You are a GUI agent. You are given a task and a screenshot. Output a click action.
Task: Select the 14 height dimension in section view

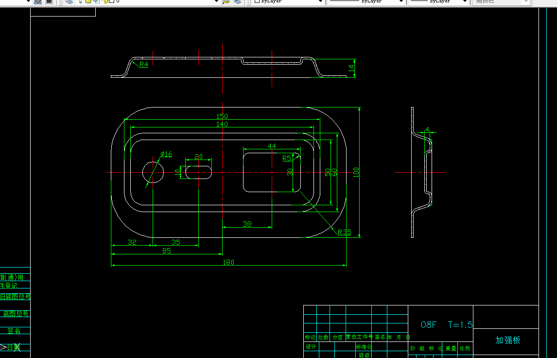[351, 68]
